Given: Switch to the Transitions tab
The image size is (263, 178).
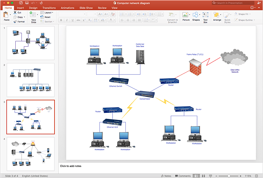Looking at the screenshot, I should (49, 8).
